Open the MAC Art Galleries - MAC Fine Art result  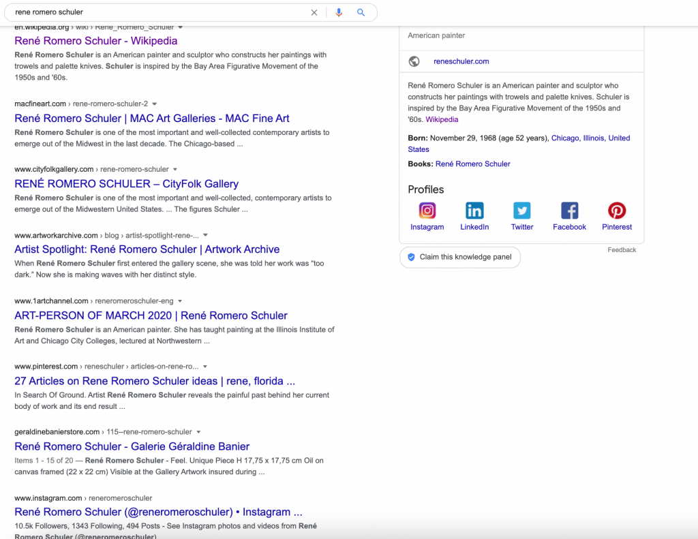152,119
